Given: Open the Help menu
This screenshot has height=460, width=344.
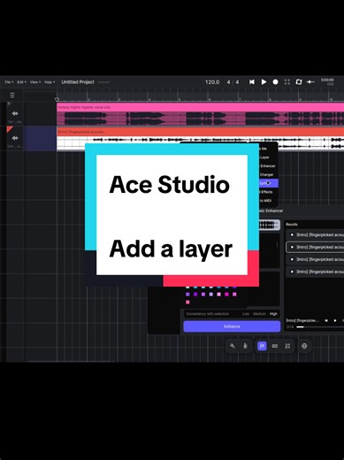Looking at the screenshot, I should (x=50, y=82).
